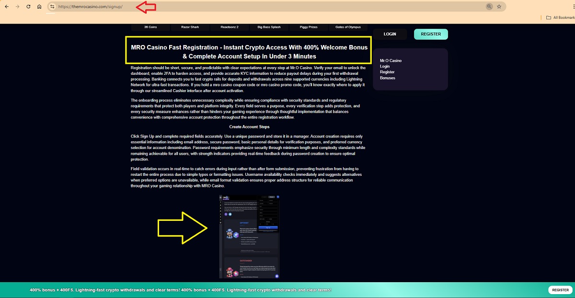Click the browser forward arrow
Screen dimensions: 575x298
pos(17,7)
